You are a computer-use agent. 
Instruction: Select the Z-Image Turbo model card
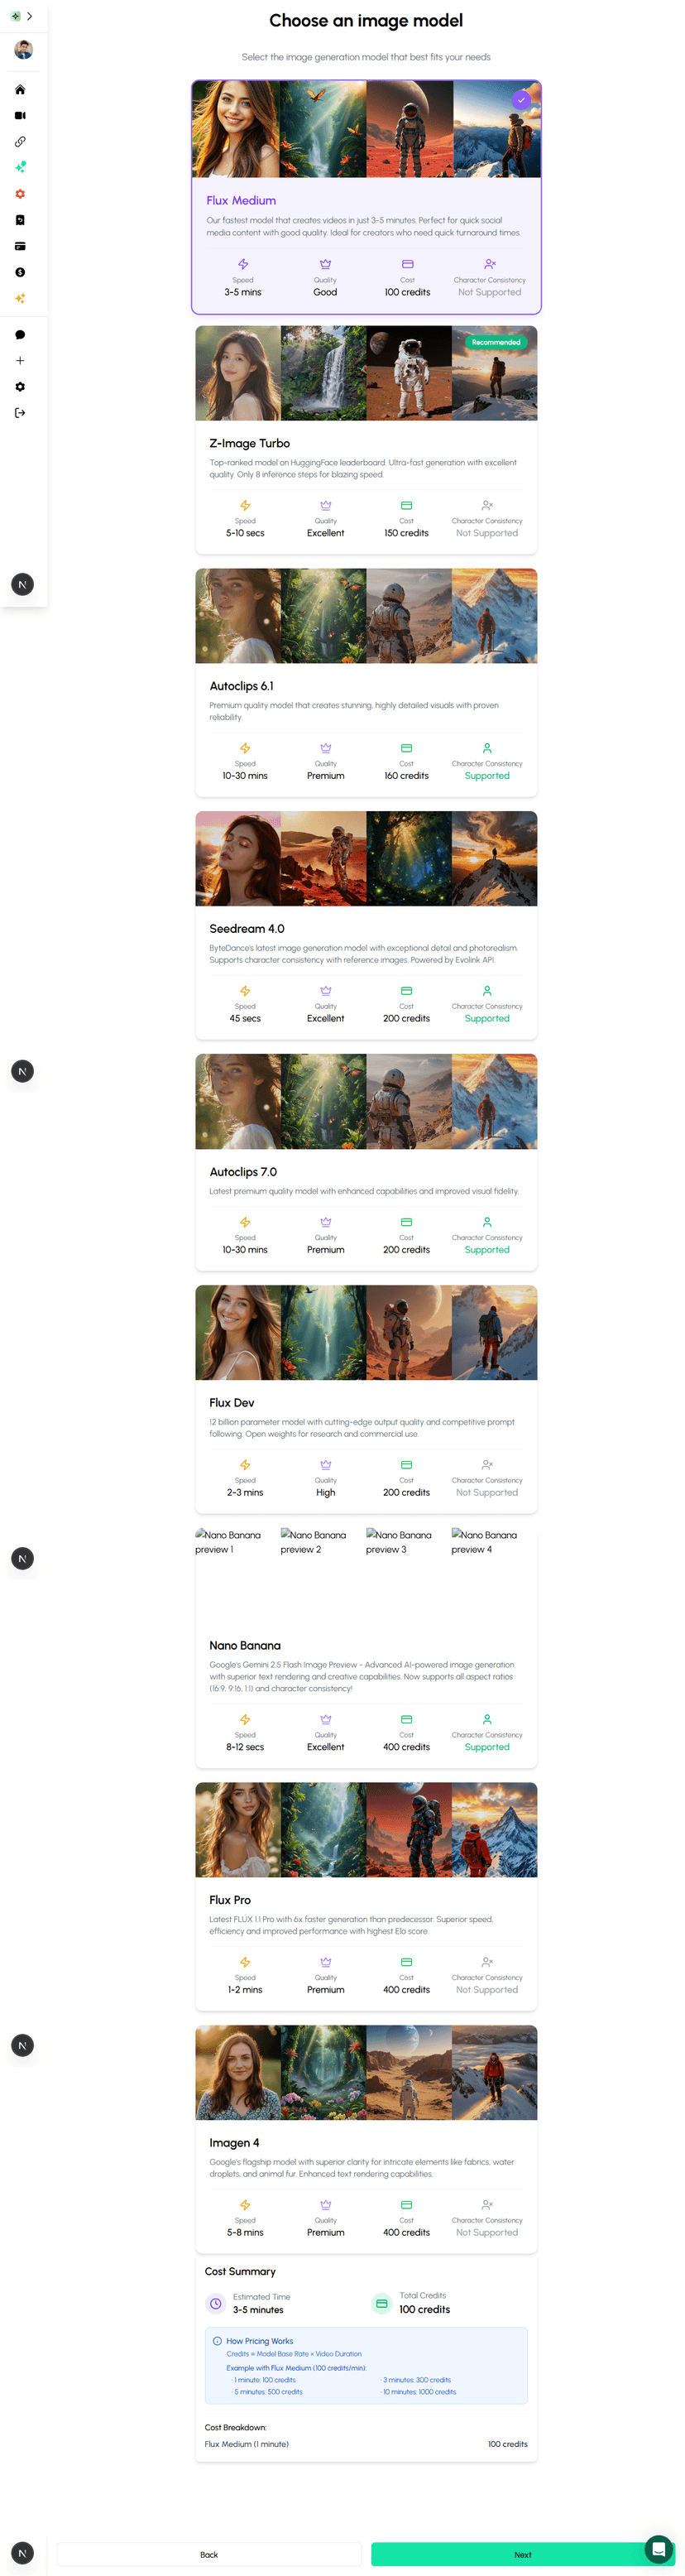click(366, 440)
